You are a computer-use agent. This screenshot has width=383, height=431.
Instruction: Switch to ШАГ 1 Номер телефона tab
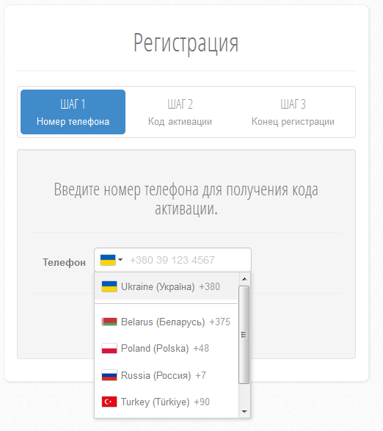pos(73,112)
